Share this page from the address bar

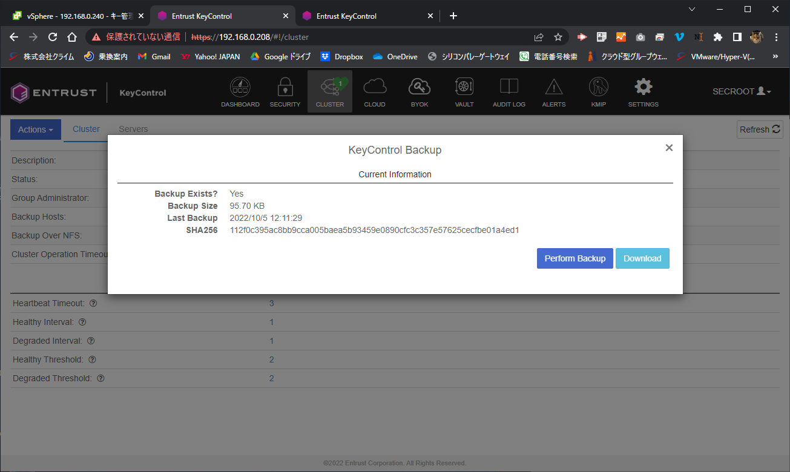[x=539, y=37]
